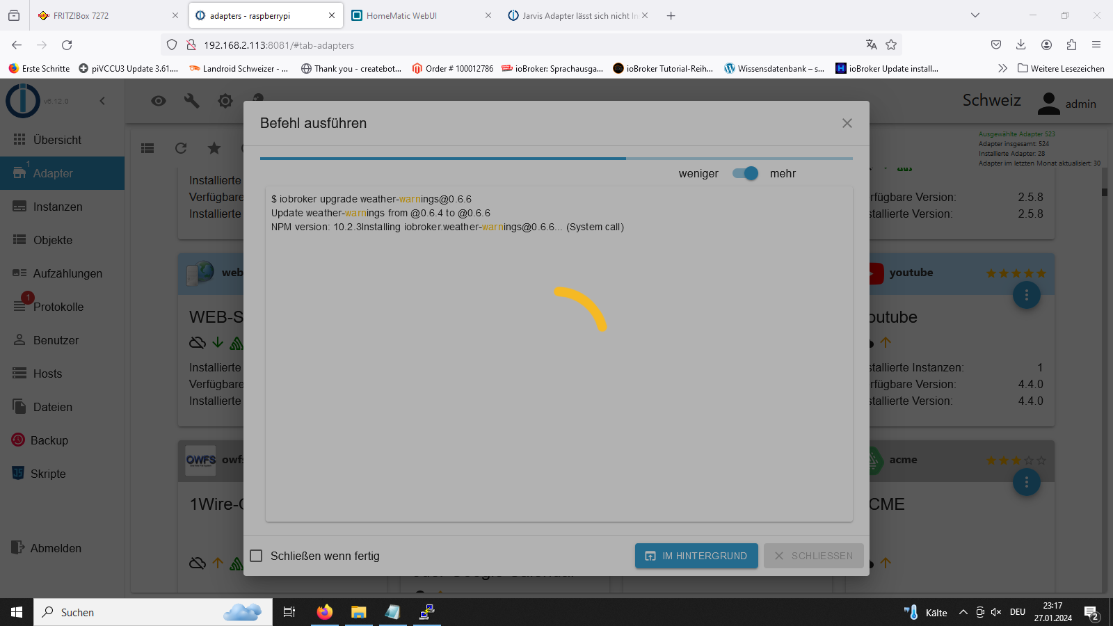
Task: Click the youtube adapter logo icon
Action: tap(876, 273)
